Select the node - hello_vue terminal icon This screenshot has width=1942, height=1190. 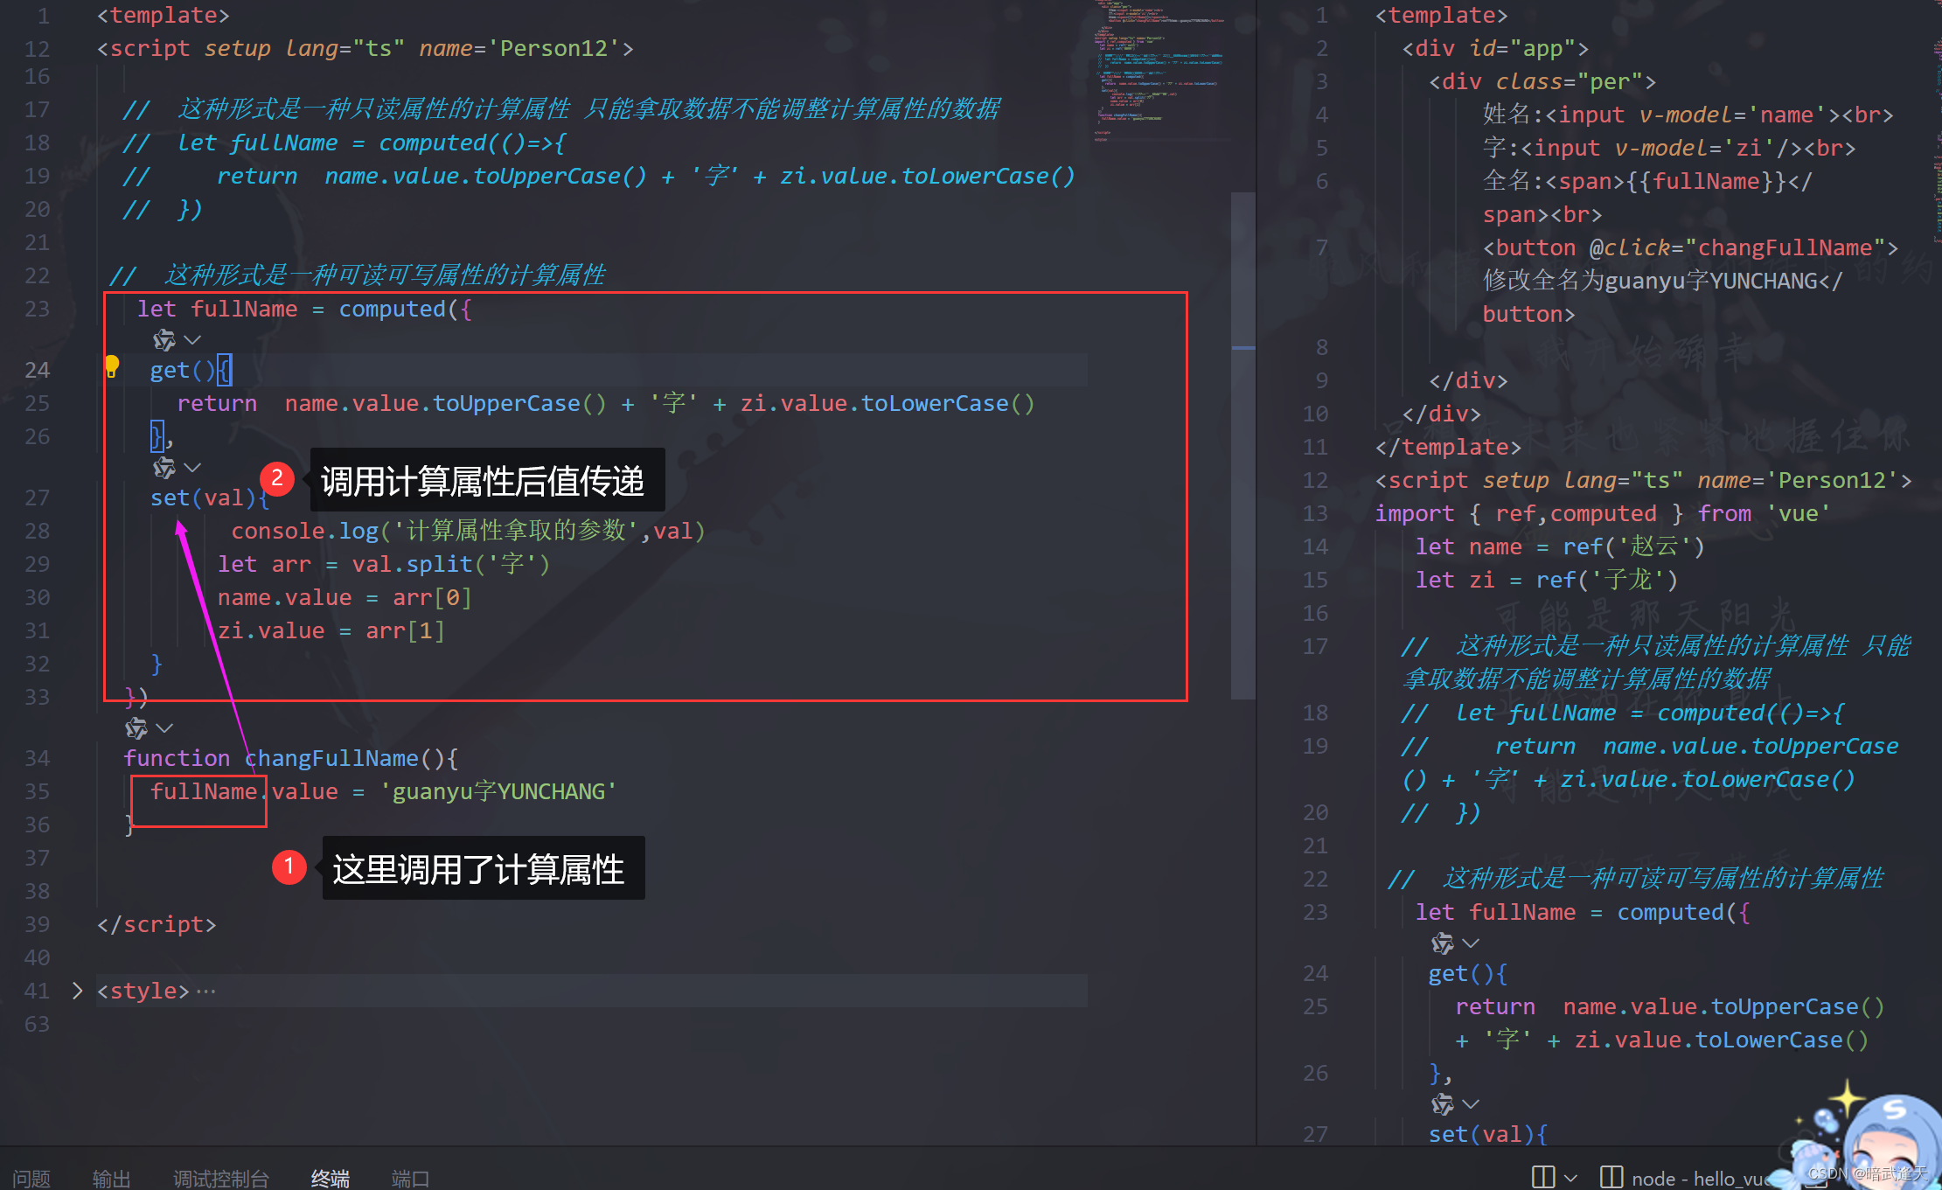[x=1611, y=1177]
